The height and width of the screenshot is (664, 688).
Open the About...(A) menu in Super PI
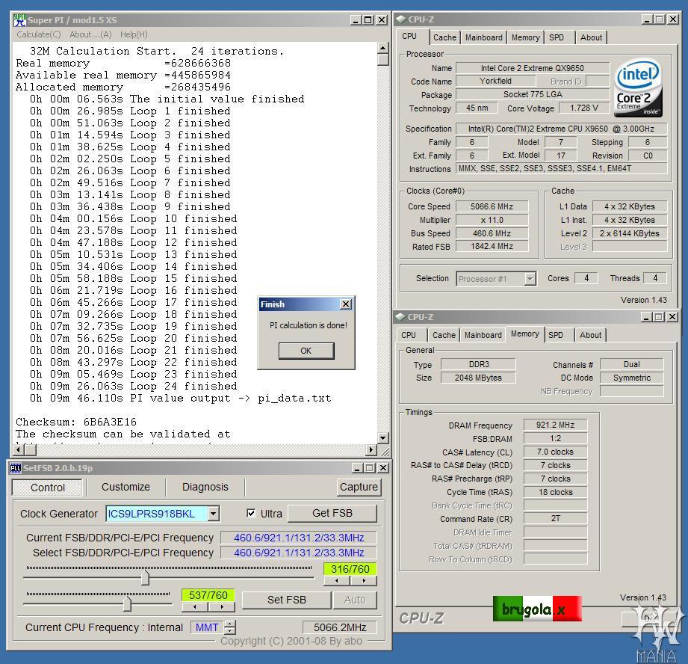click(x=90, y=34)
